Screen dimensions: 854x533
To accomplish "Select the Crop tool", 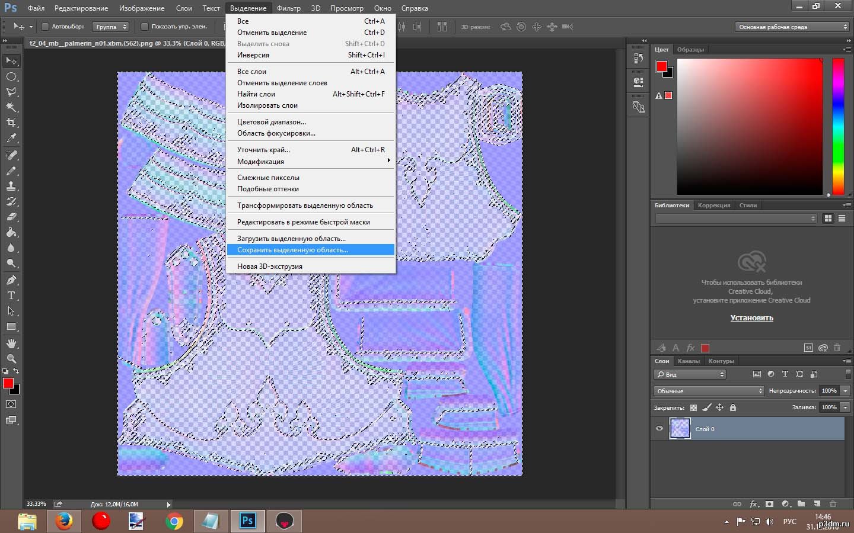I will click(11, 123).
